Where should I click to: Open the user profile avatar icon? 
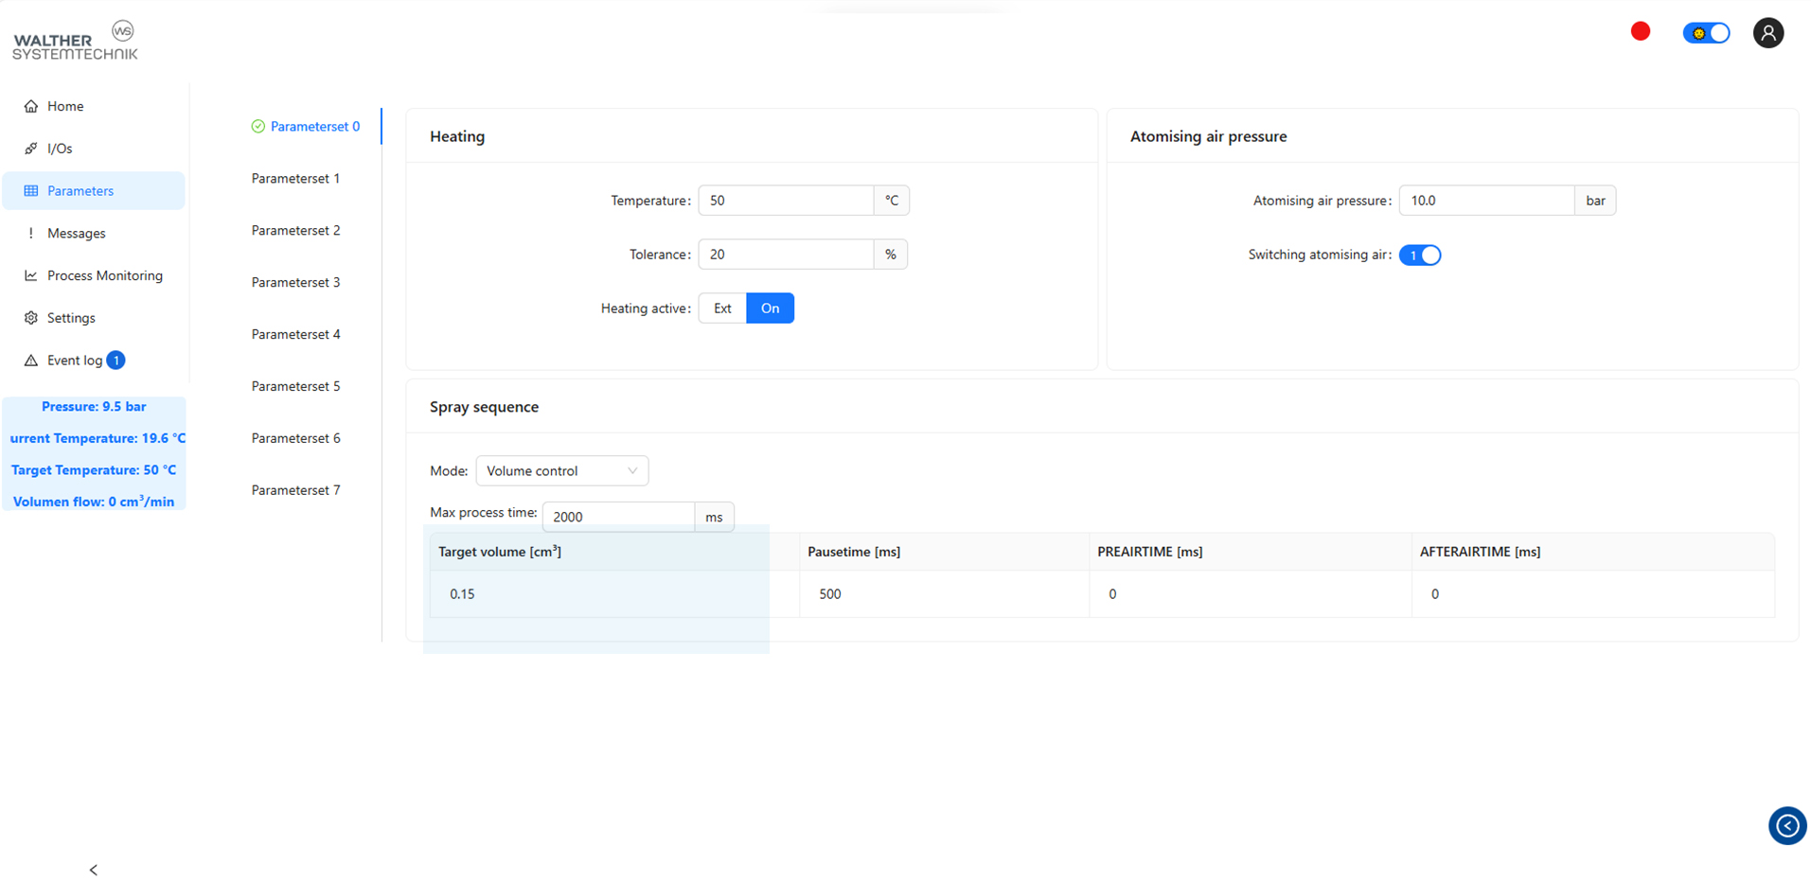1767,33
